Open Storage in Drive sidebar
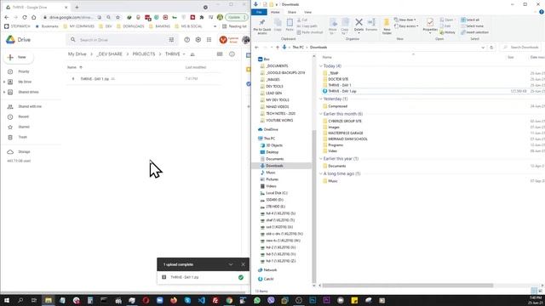Viewport: 545px width, 306px height. (24, 151)
